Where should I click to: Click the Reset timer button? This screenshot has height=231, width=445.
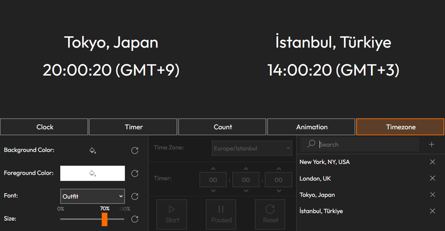coord(270,214)
